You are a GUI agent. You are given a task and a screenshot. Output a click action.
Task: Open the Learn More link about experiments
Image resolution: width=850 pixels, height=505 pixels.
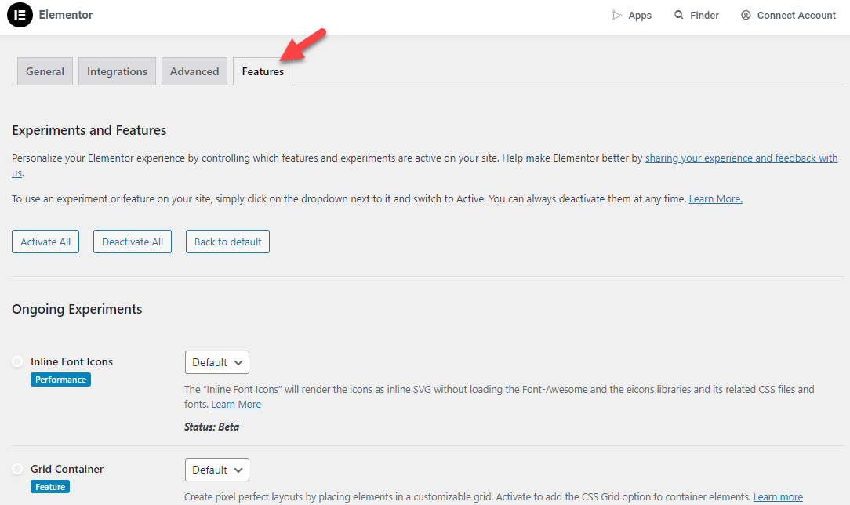[716, 199]
